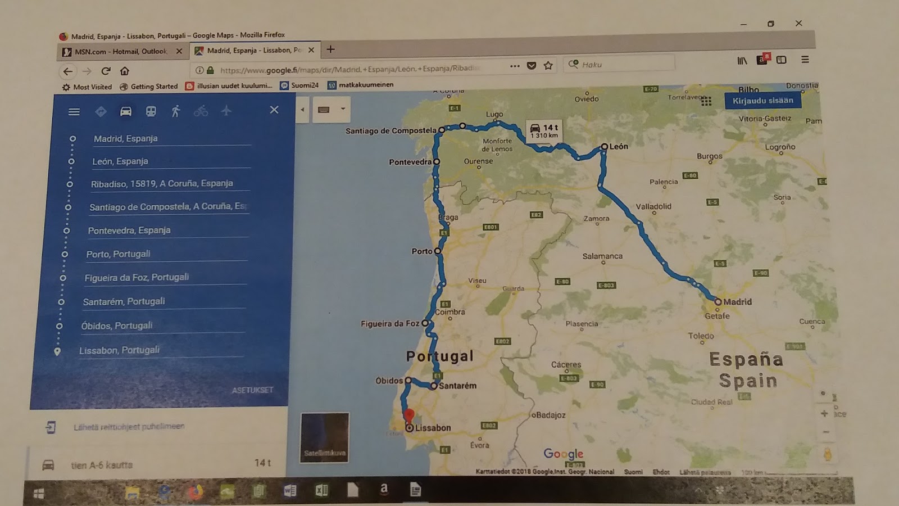This screenshot has width=899, height=506.
Task: Click the 14 t 1 310 km route label
Action: click(545, 131)
